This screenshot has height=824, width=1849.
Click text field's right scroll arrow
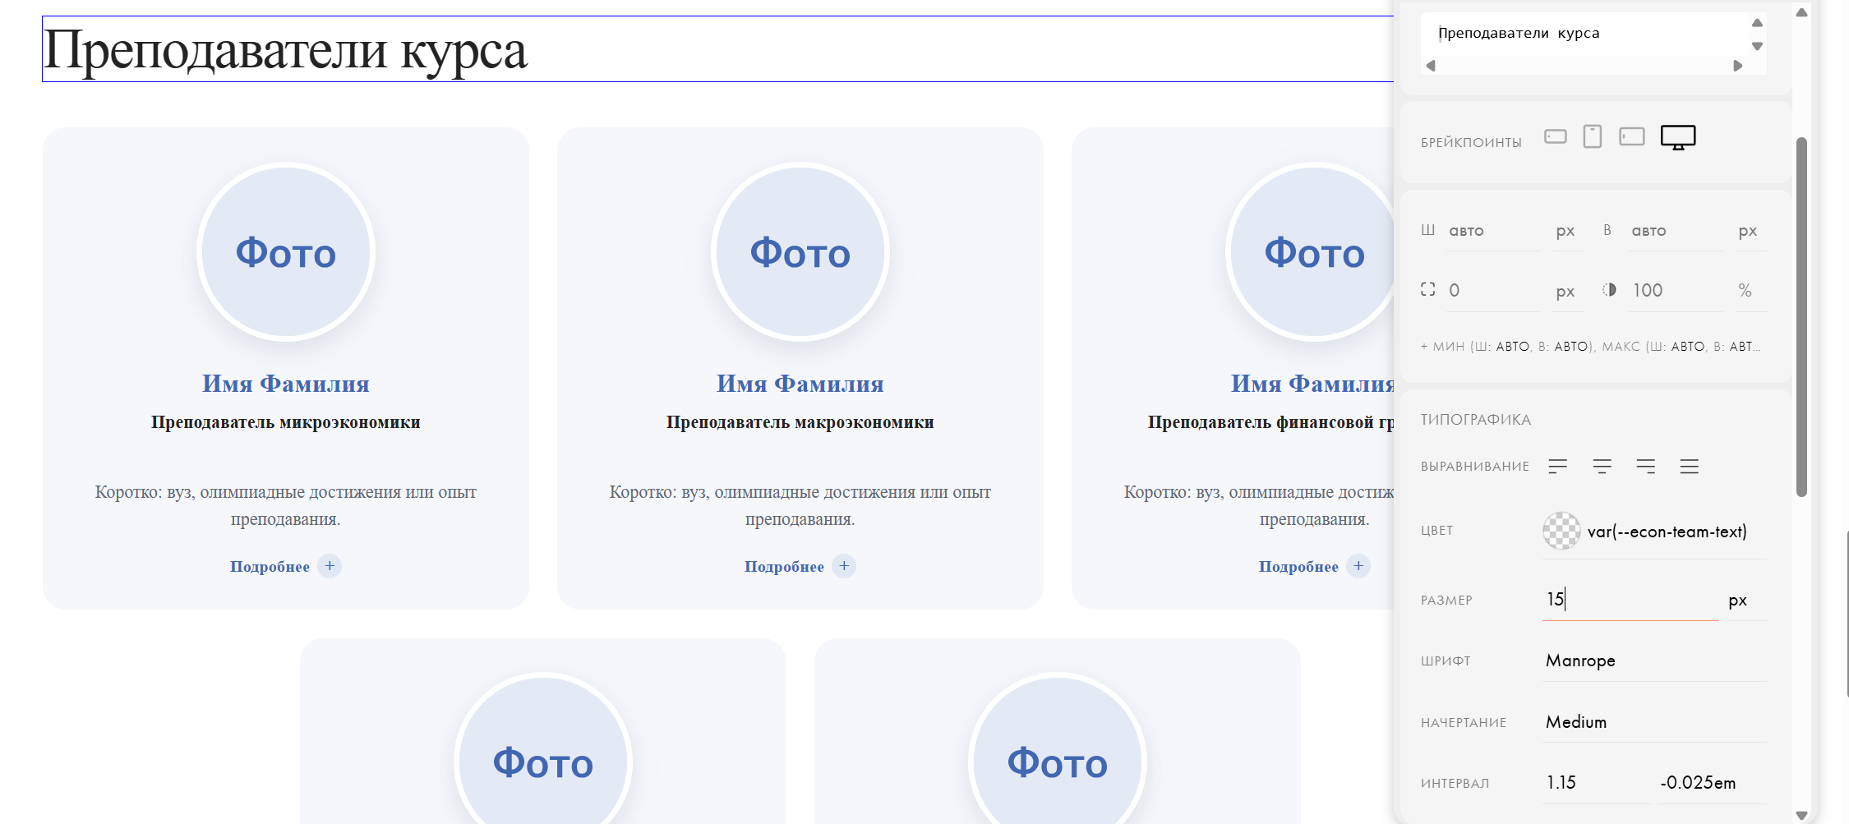coord(1738,66)
